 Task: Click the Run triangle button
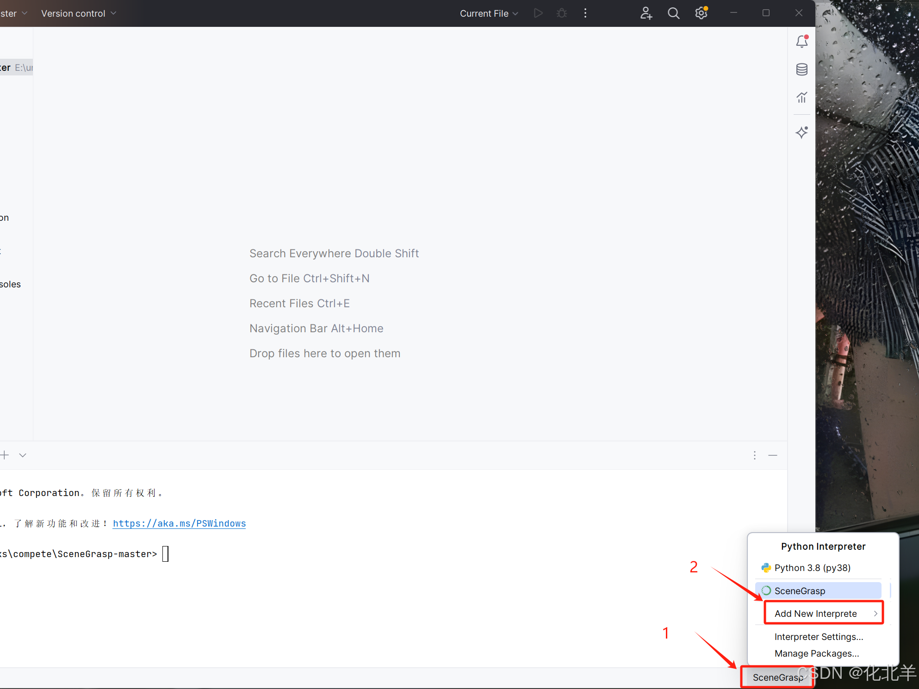tap(538, 13)
